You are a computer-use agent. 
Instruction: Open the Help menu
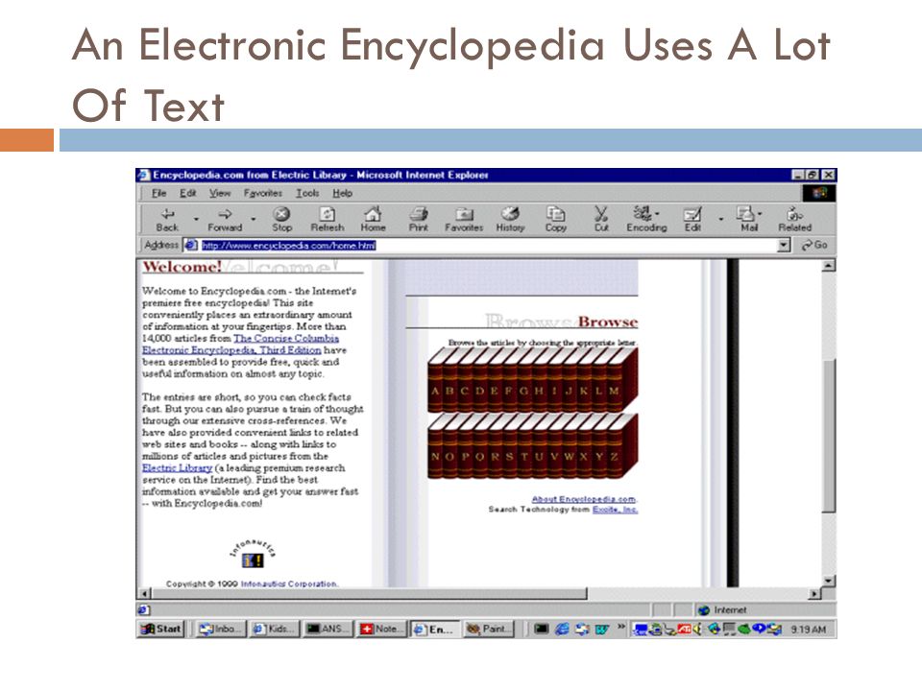click(x=342, y=193)
